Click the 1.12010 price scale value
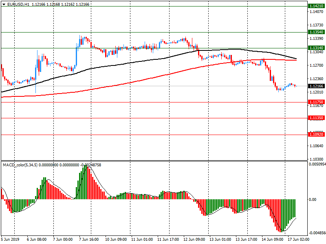326x244 pixels. [317, 92]
